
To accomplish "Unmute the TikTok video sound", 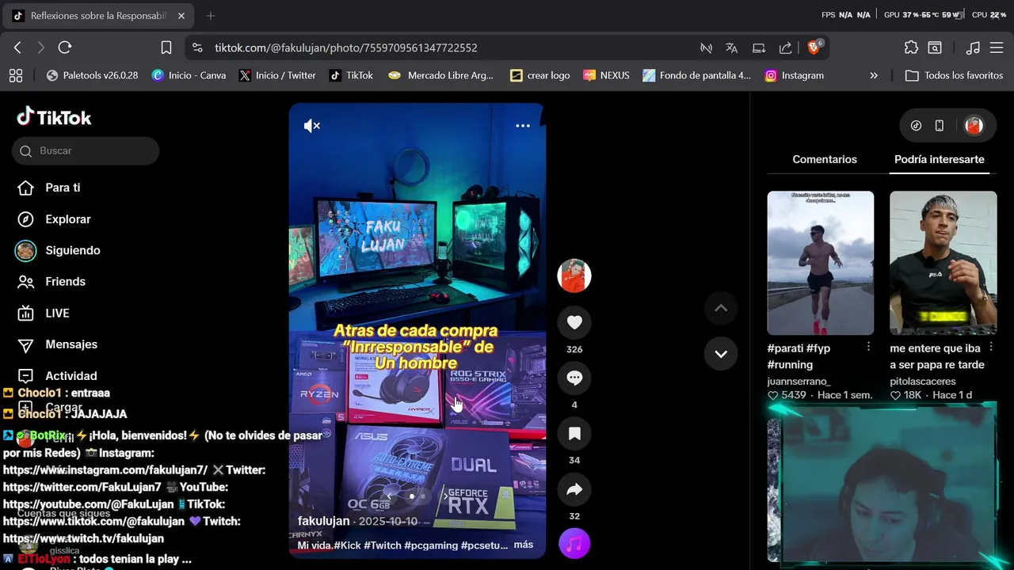I will pos(312,126).
